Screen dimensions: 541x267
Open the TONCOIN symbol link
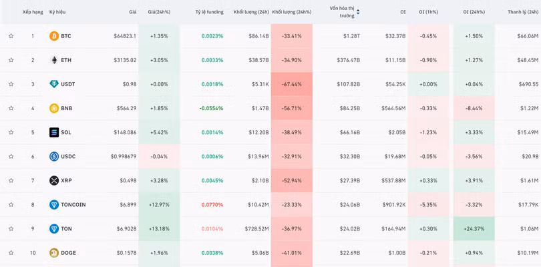(73, 204)
